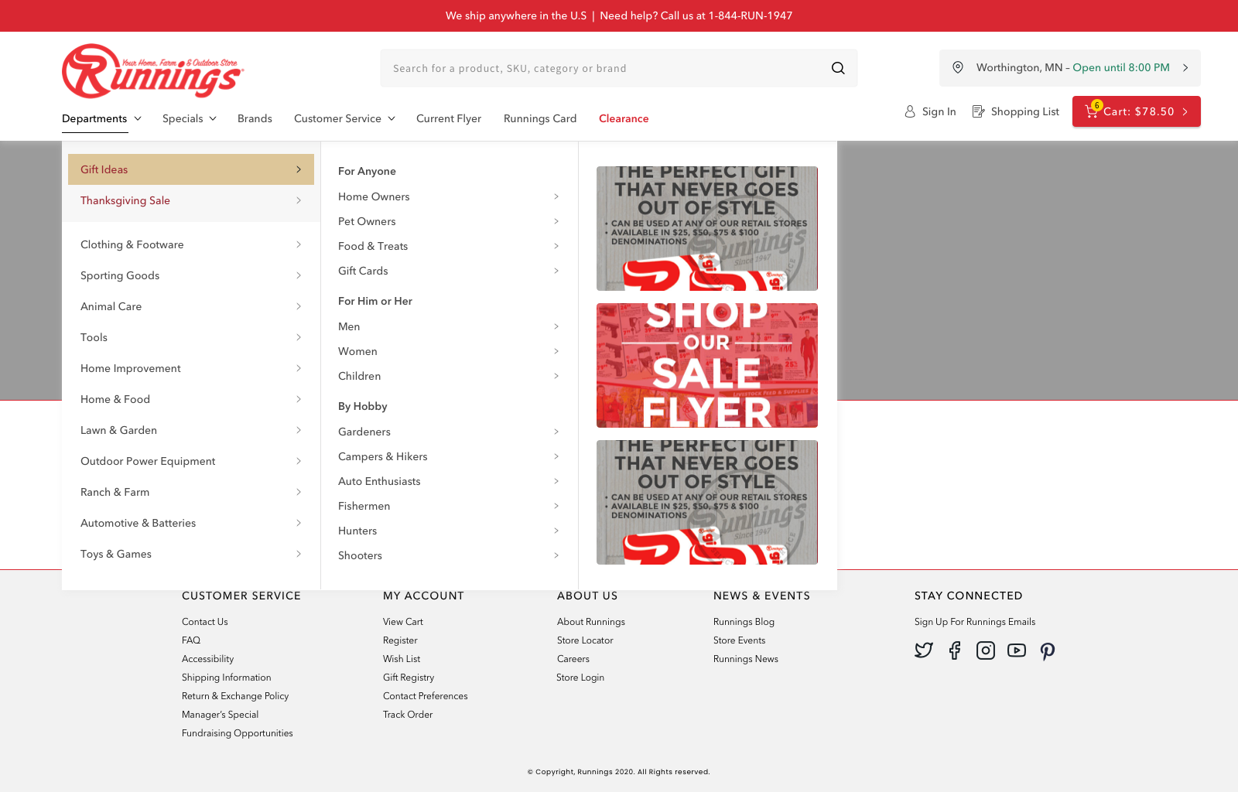The height and width of the screenshot is (792, 1238).
Task: Click the Store Locator link
Action: pos(585,640)
